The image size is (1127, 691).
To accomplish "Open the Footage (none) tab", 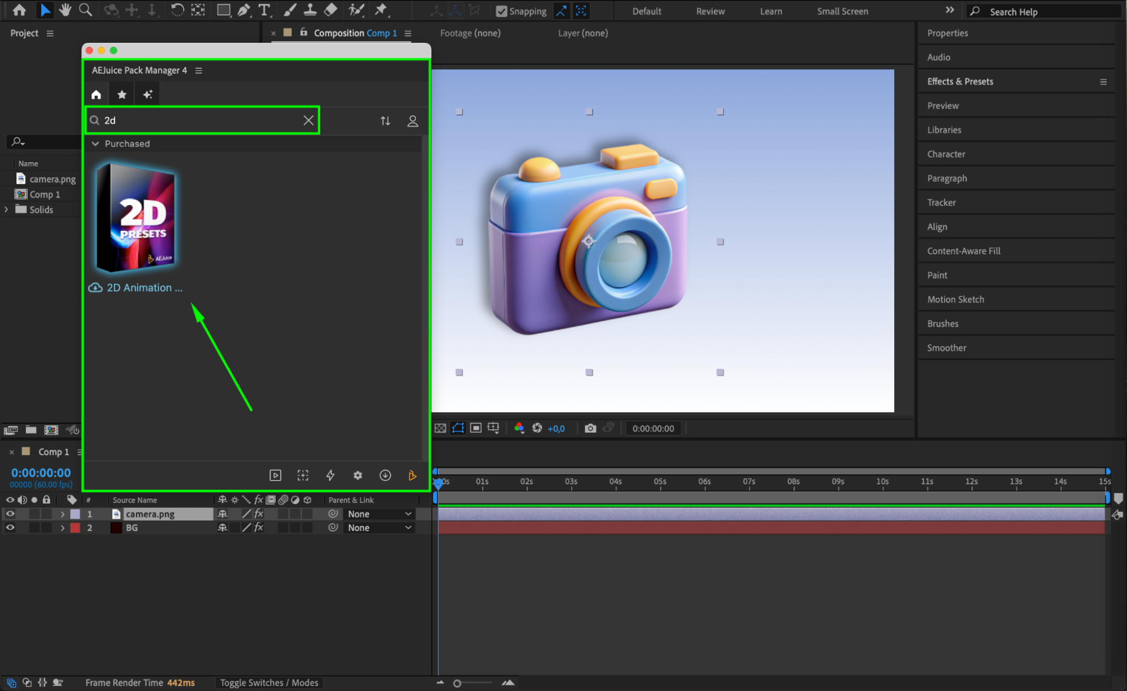I will (x=470, y=33).
